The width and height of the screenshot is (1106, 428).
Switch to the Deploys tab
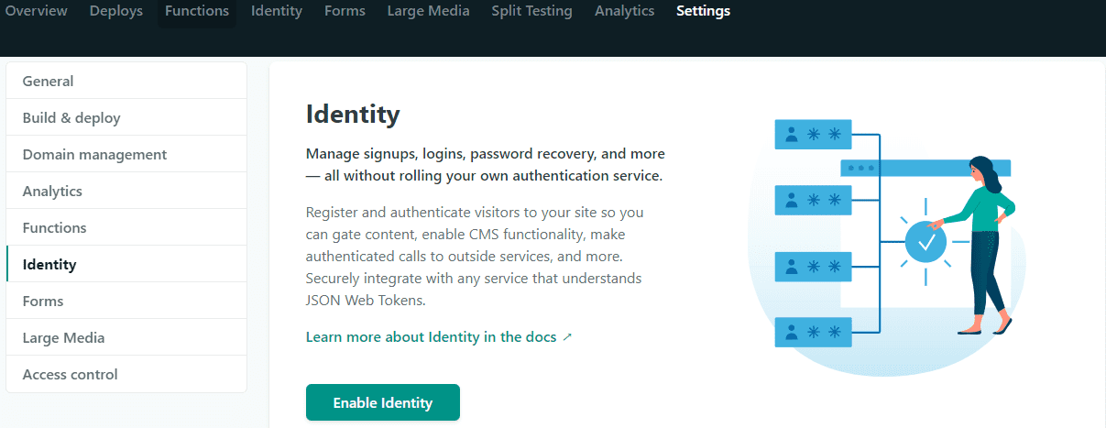click(116, 11)
